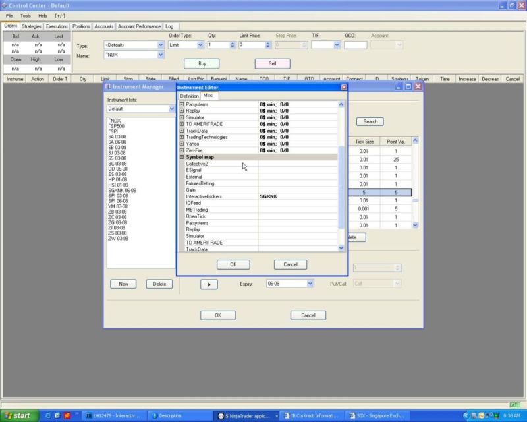The width and height of the screenshot is (527, 422).
Task: Click OK in Instrument Editor
Action: click(x=233, y=264)
